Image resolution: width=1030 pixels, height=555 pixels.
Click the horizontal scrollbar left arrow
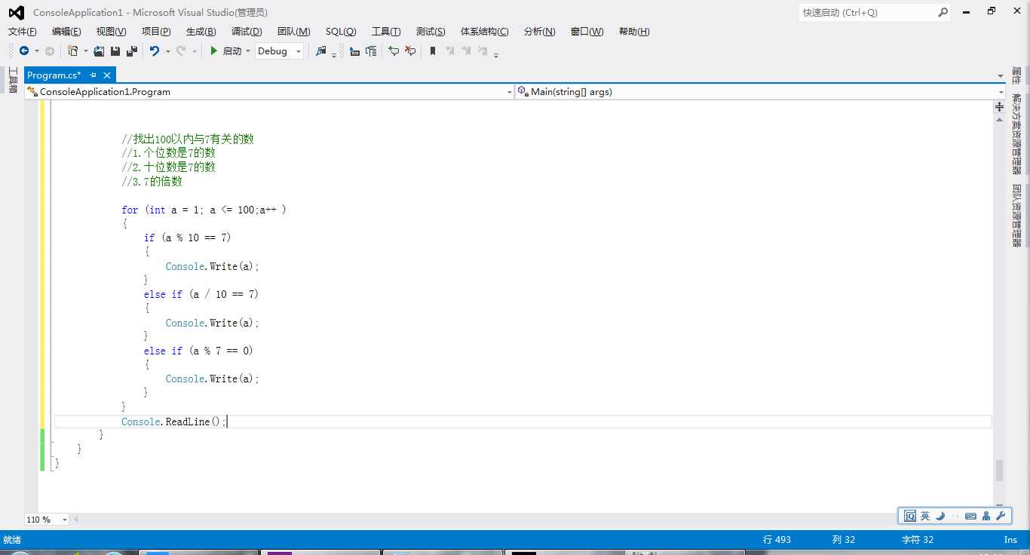(x=75, y=520)
